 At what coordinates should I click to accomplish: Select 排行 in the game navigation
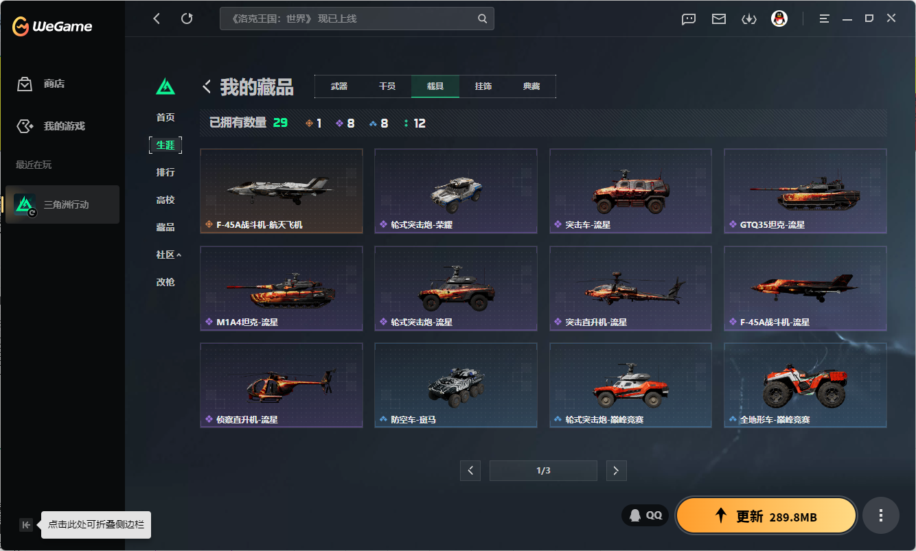165,172
